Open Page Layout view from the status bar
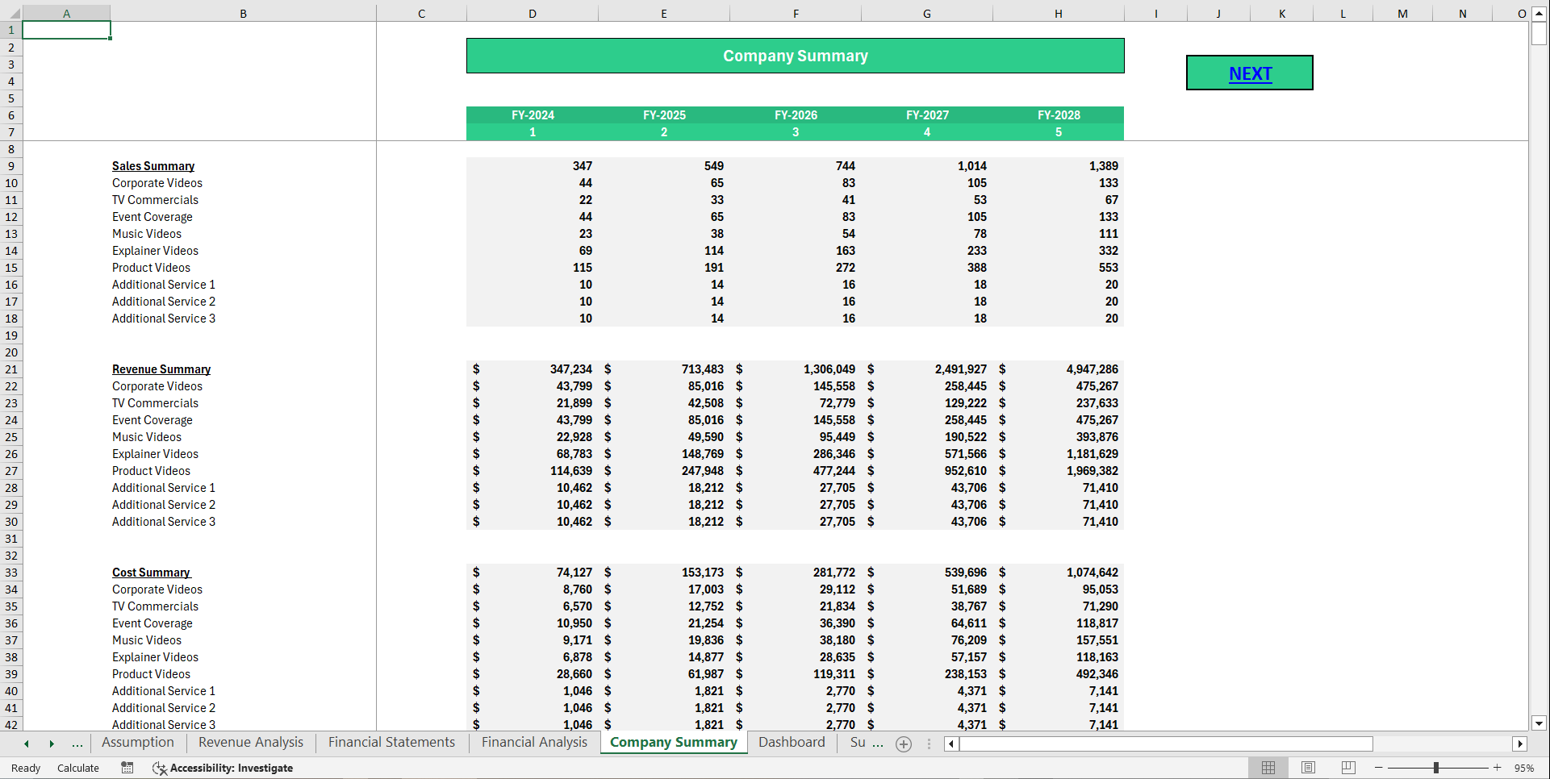Screen dimensions: 1550x779 [1307, 768]
